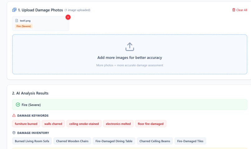This screenshot has height=149, width=251.
Task: Select the 'Charred Ceiling Beams' inventory chip
Action: pos(155,141)
